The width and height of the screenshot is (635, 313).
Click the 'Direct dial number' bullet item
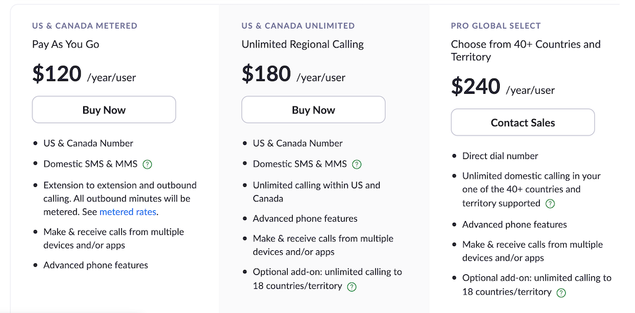(500, 156)
